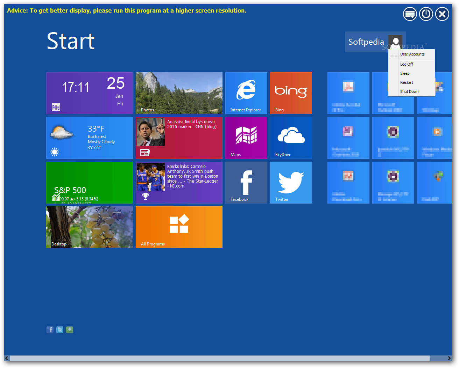Close the Start screen with X icon
This screenshot has width=459, height=368.
click(442, 14)
